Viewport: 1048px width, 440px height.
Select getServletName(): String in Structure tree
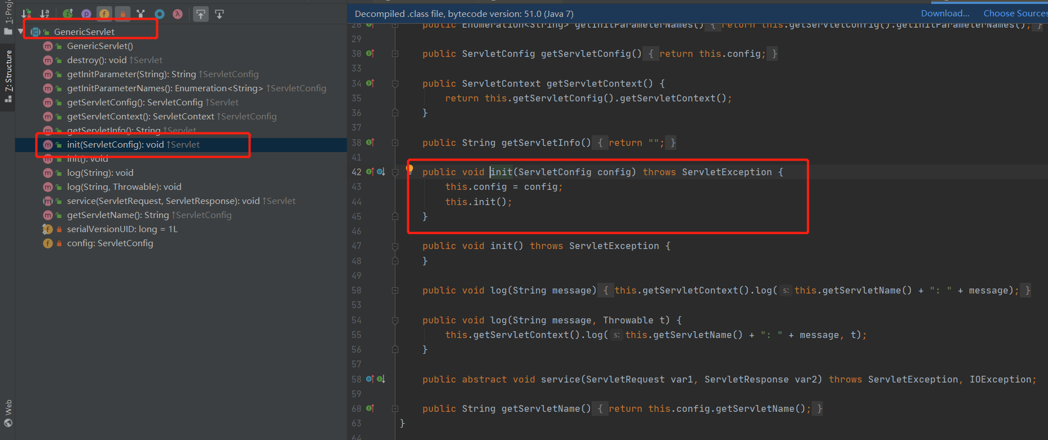(x=149, y=215)
